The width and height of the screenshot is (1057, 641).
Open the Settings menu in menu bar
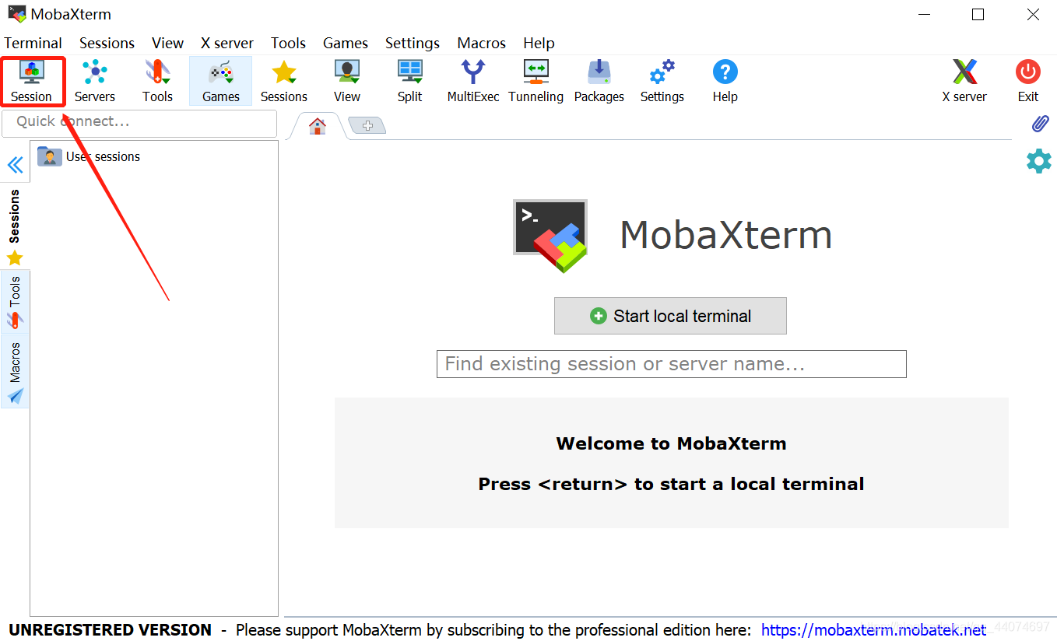tap(413, 43)
